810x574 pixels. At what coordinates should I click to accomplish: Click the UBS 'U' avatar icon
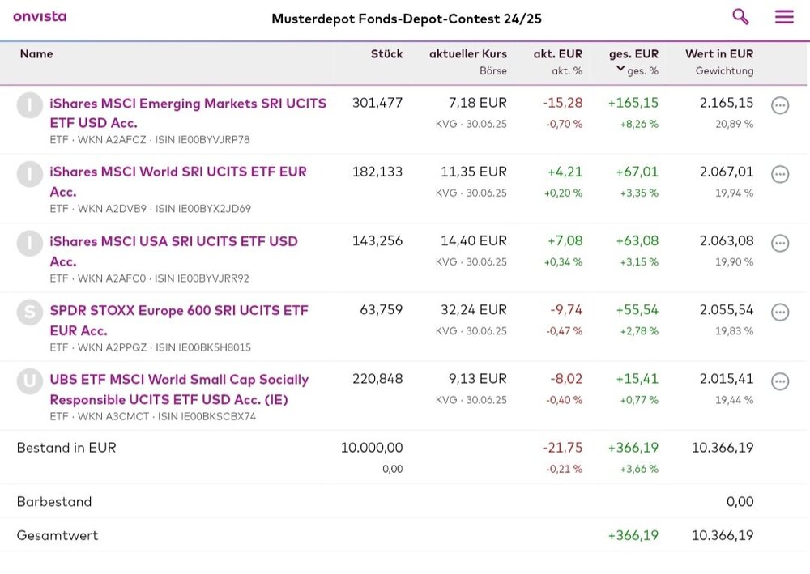[30, 381]
